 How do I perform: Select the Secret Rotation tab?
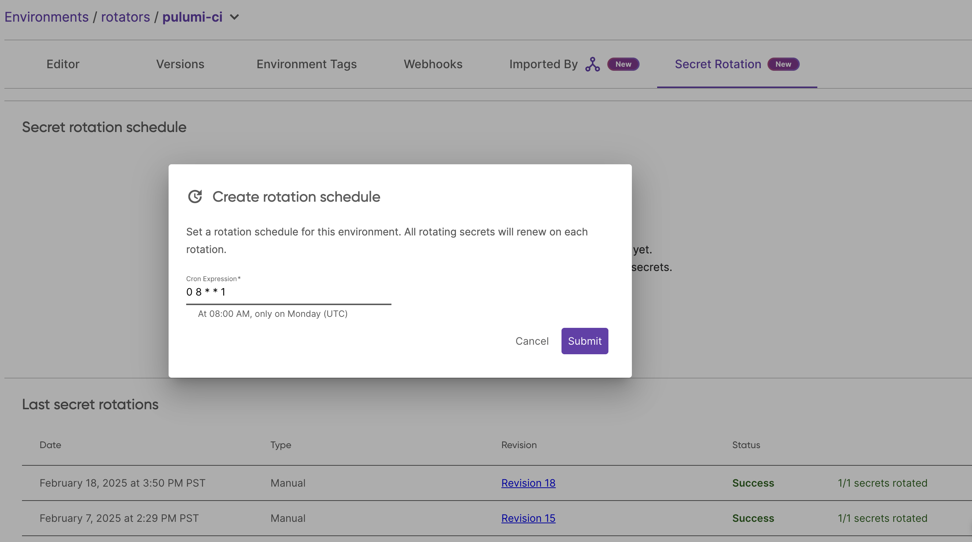point(718,64)
